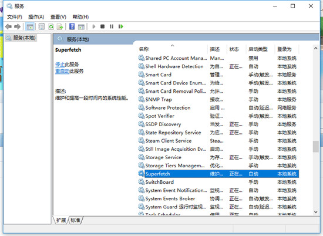The height and width of the screenshot is (236, 323).
Task: Click the Export list toolbar icon
Action: [x=60, y=26]
